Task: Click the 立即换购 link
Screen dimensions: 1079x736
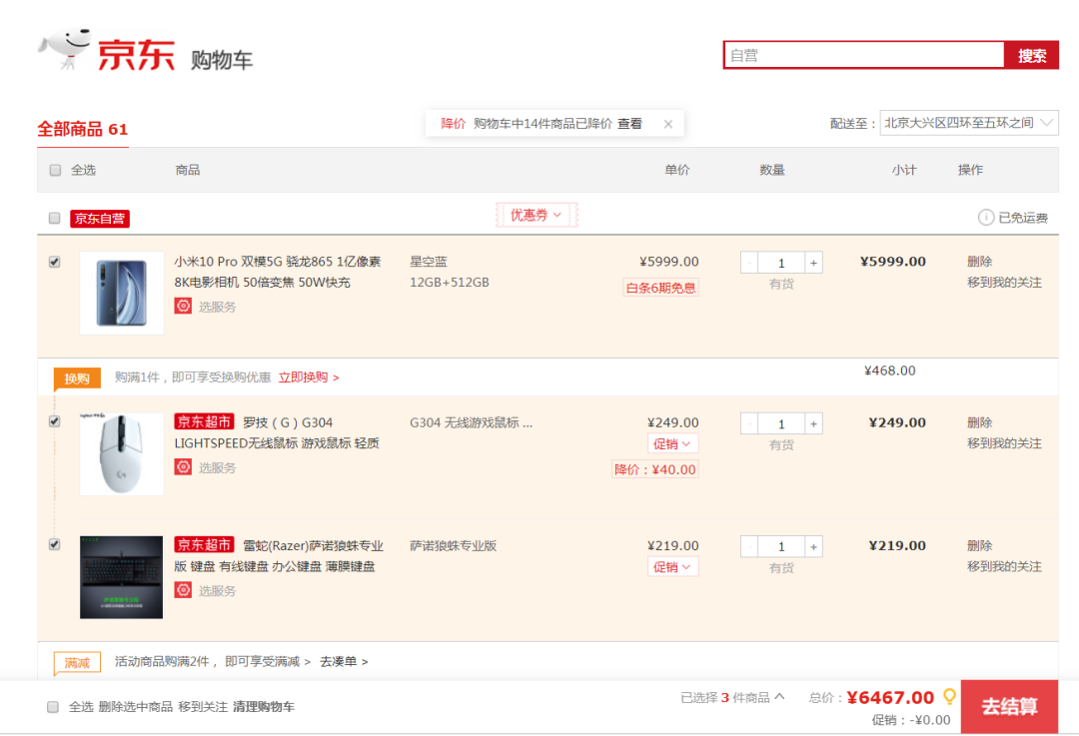Action: [x=309, y=377]
